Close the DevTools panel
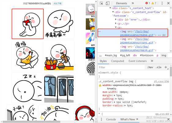Viewport: 172px width, 123px height. [168, 3]
